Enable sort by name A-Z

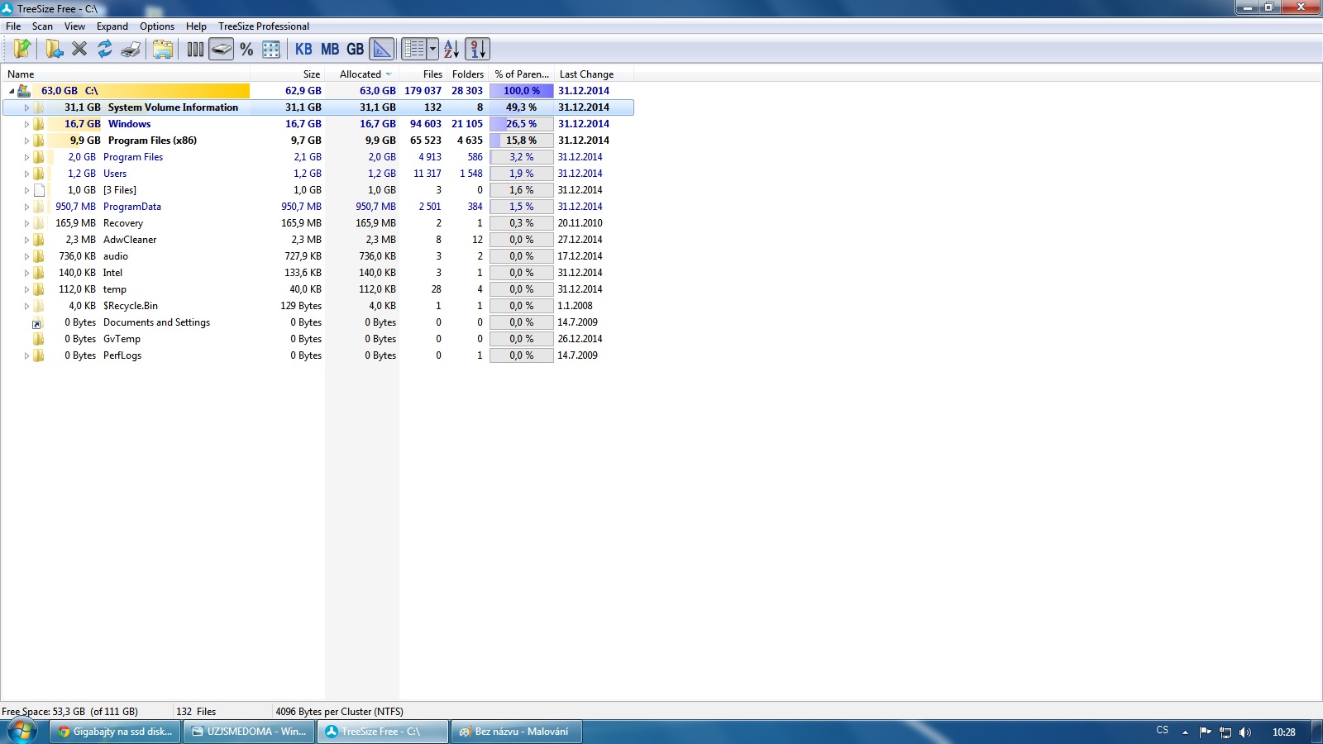click(451, 49)
